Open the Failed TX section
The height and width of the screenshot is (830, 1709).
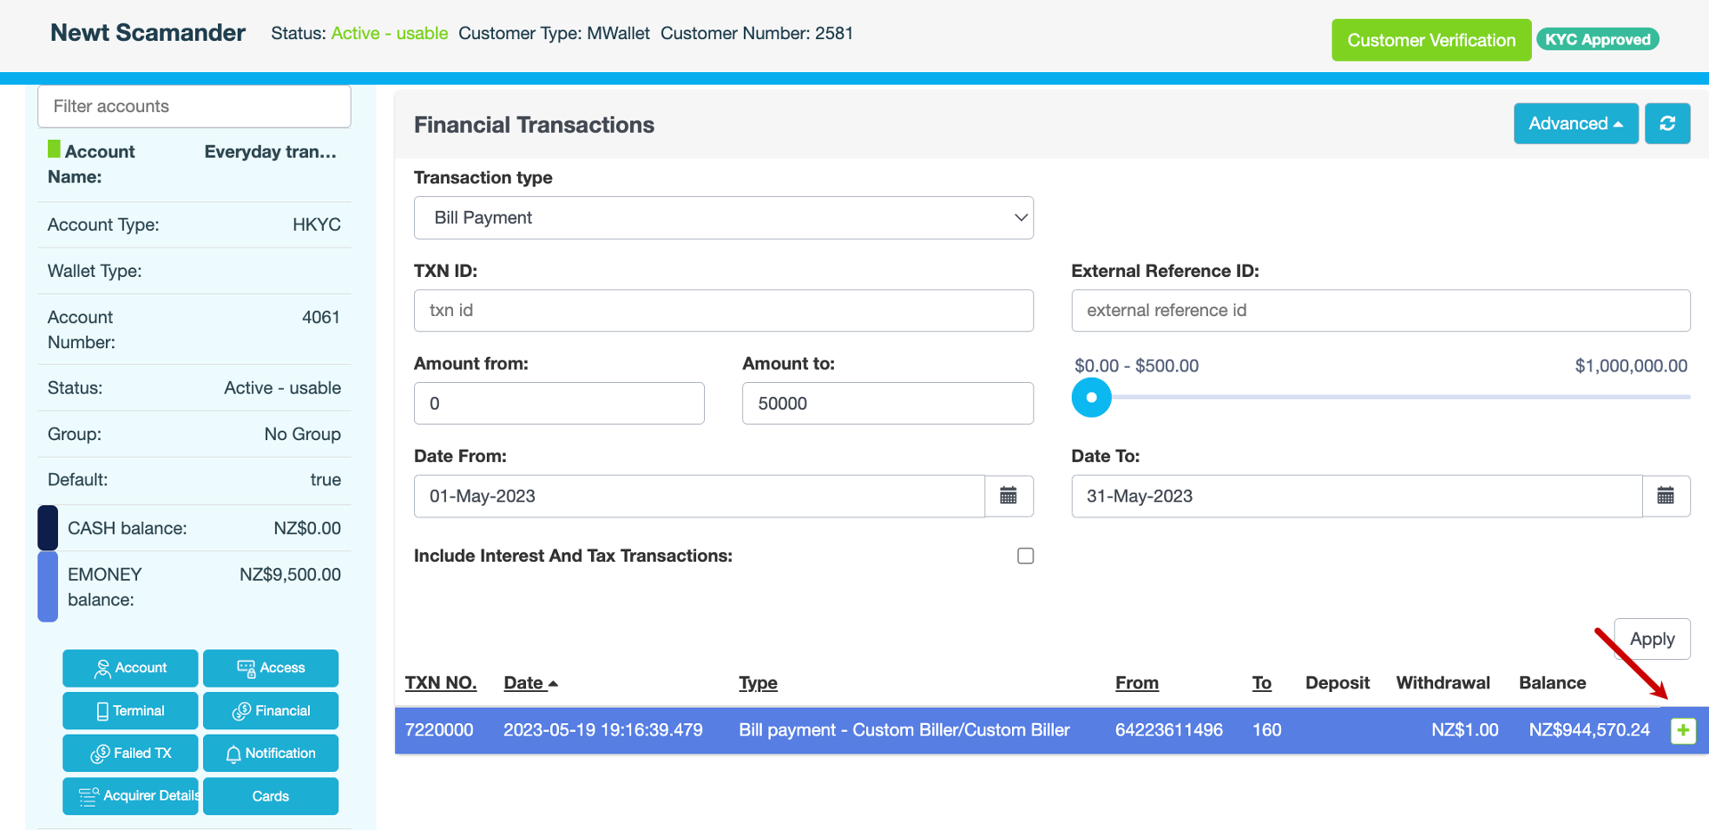[x=130, y=753]
